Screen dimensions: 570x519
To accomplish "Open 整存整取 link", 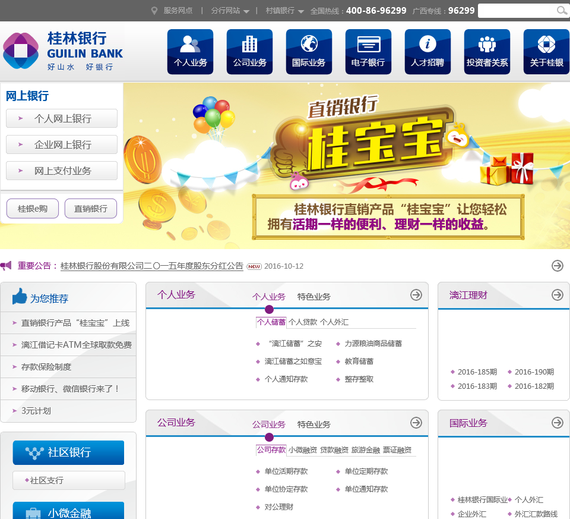I will (x=359, y=379).
